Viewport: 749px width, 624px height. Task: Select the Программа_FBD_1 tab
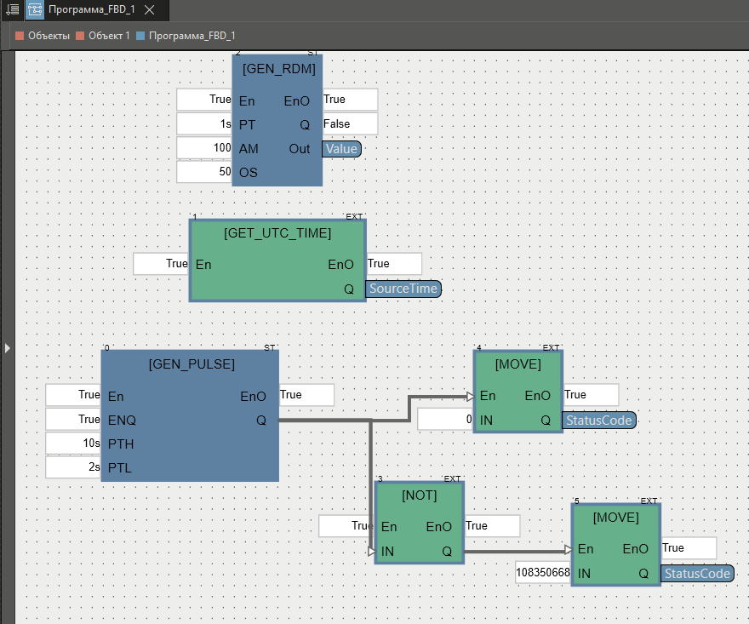(91, 10)
